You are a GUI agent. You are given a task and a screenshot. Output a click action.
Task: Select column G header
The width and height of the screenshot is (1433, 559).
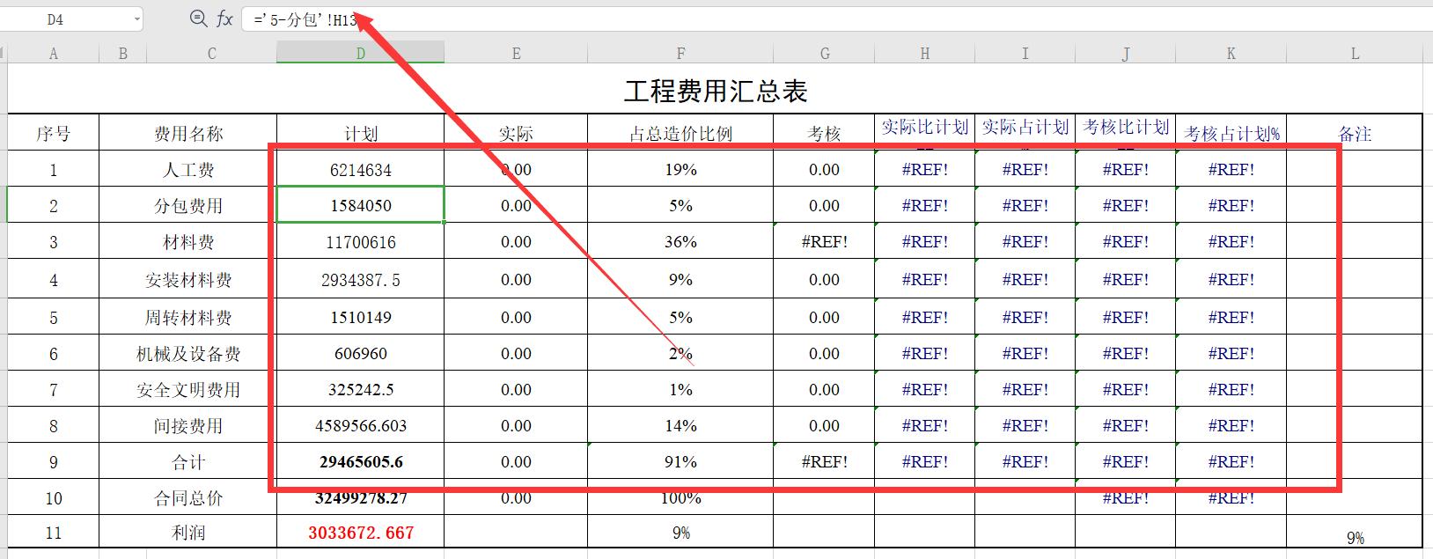pos(825,54)
